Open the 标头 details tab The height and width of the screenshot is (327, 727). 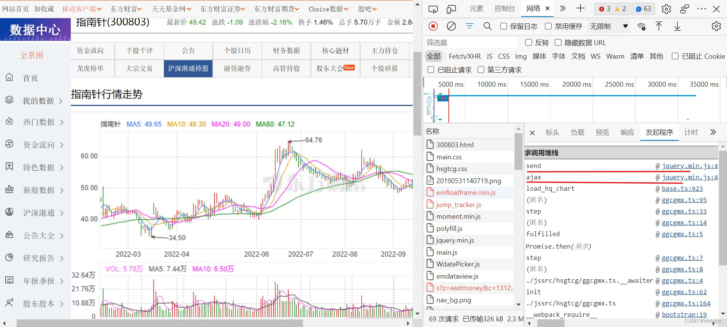(552, 132)
